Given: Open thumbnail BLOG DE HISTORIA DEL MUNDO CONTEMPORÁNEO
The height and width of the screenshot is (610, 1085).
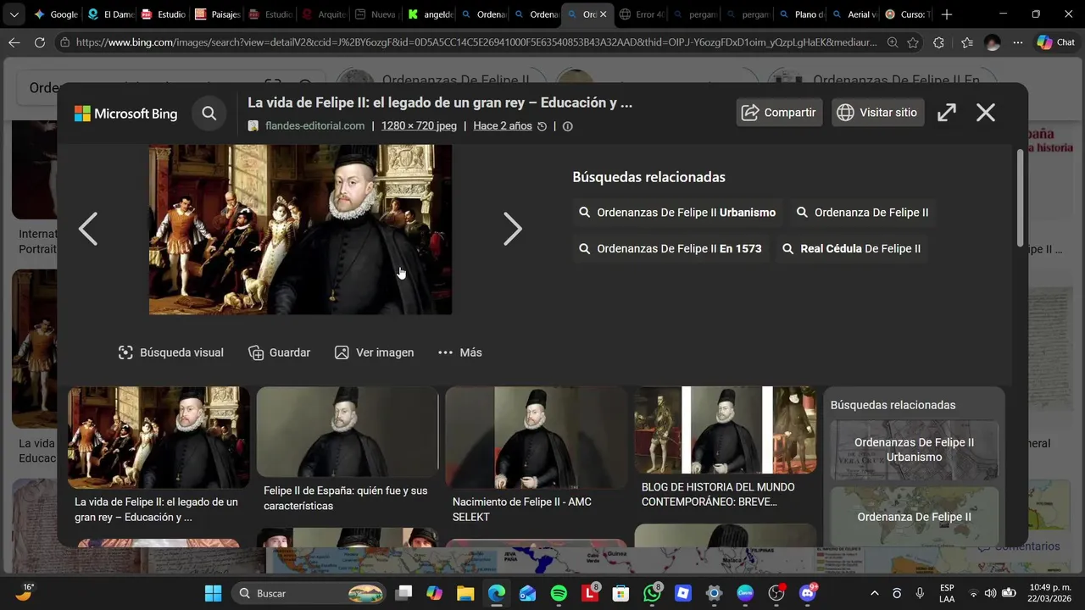Looking at the screenshot, I should click(x=726, y=430).
